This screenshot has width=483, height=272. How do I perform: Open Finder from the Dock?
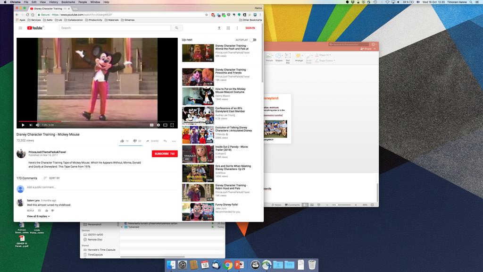tap(171, 264)
